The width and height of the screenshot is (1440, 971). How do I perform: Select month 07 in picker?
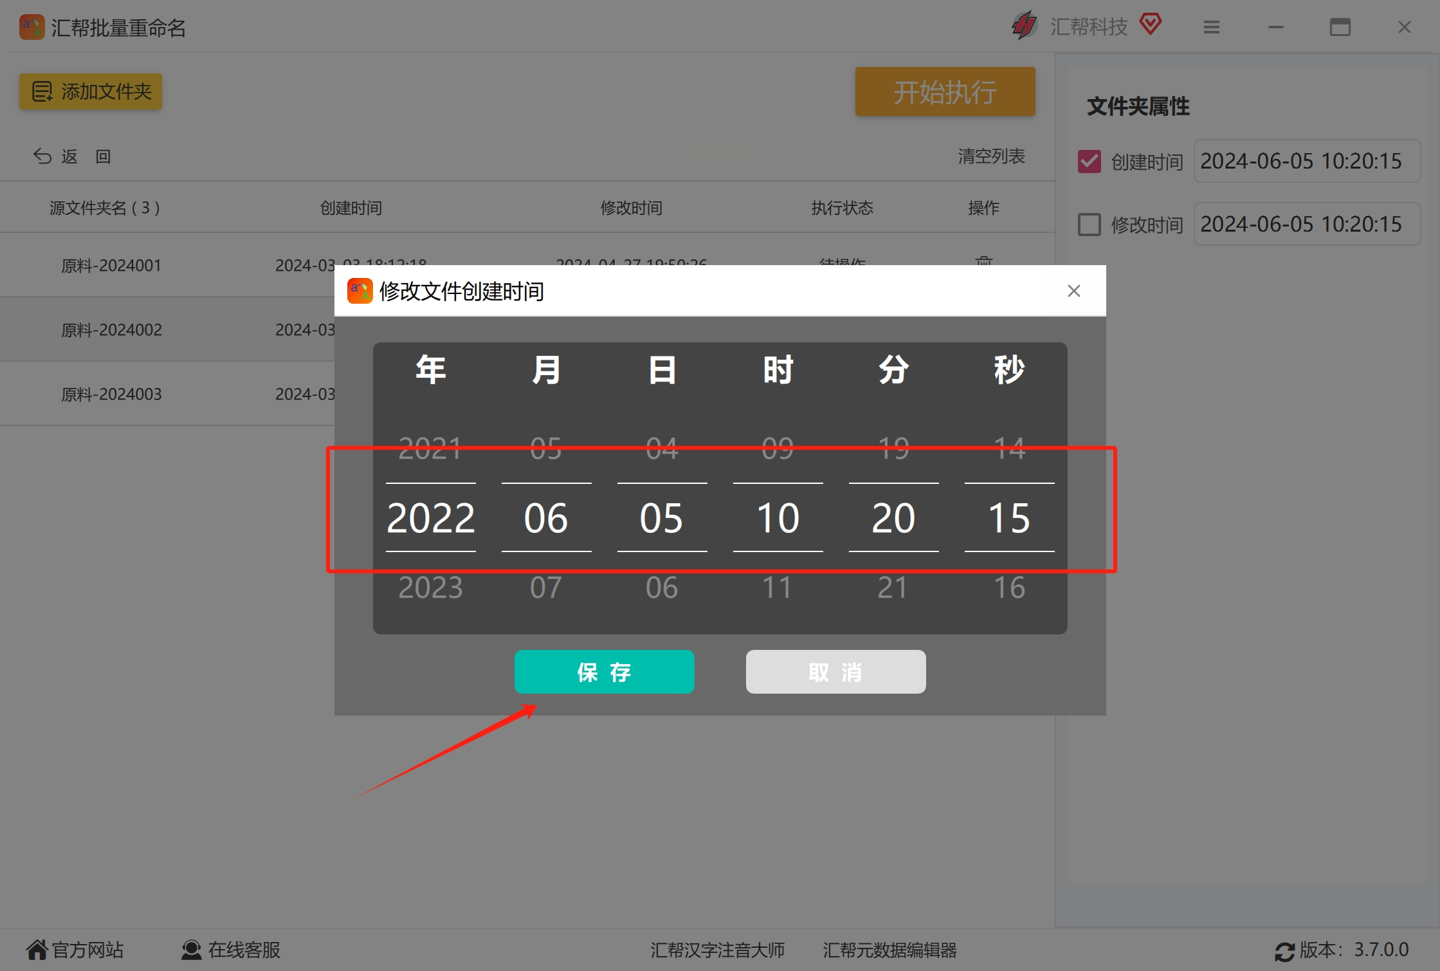[x=546, y=587]
